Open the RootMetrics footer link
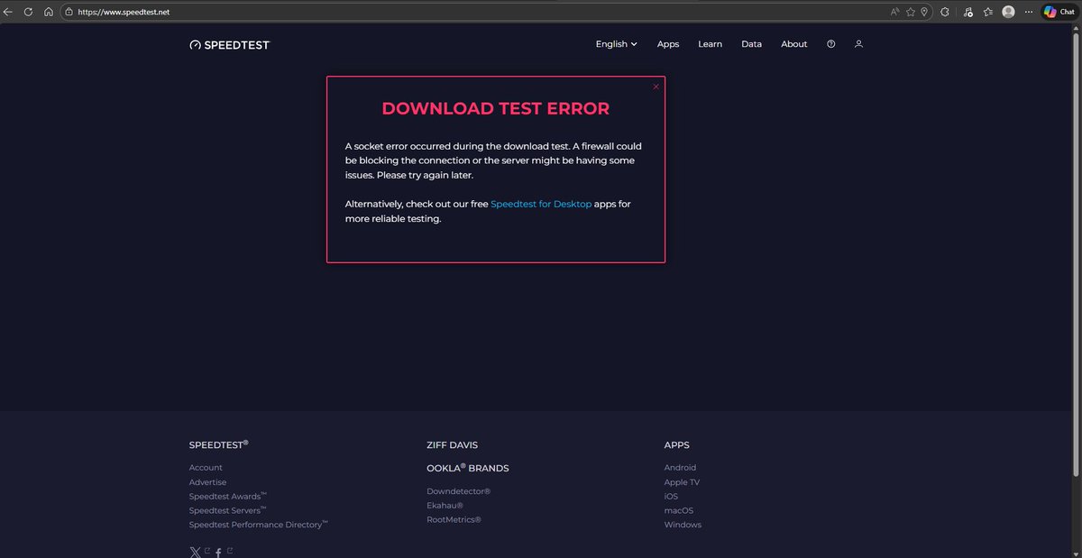 point(454,520)
